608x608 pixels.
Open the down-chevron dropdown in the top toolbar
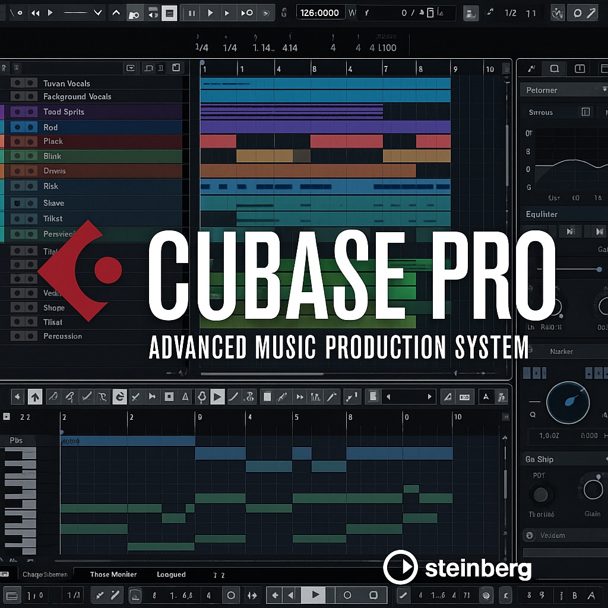pos(98,13)
